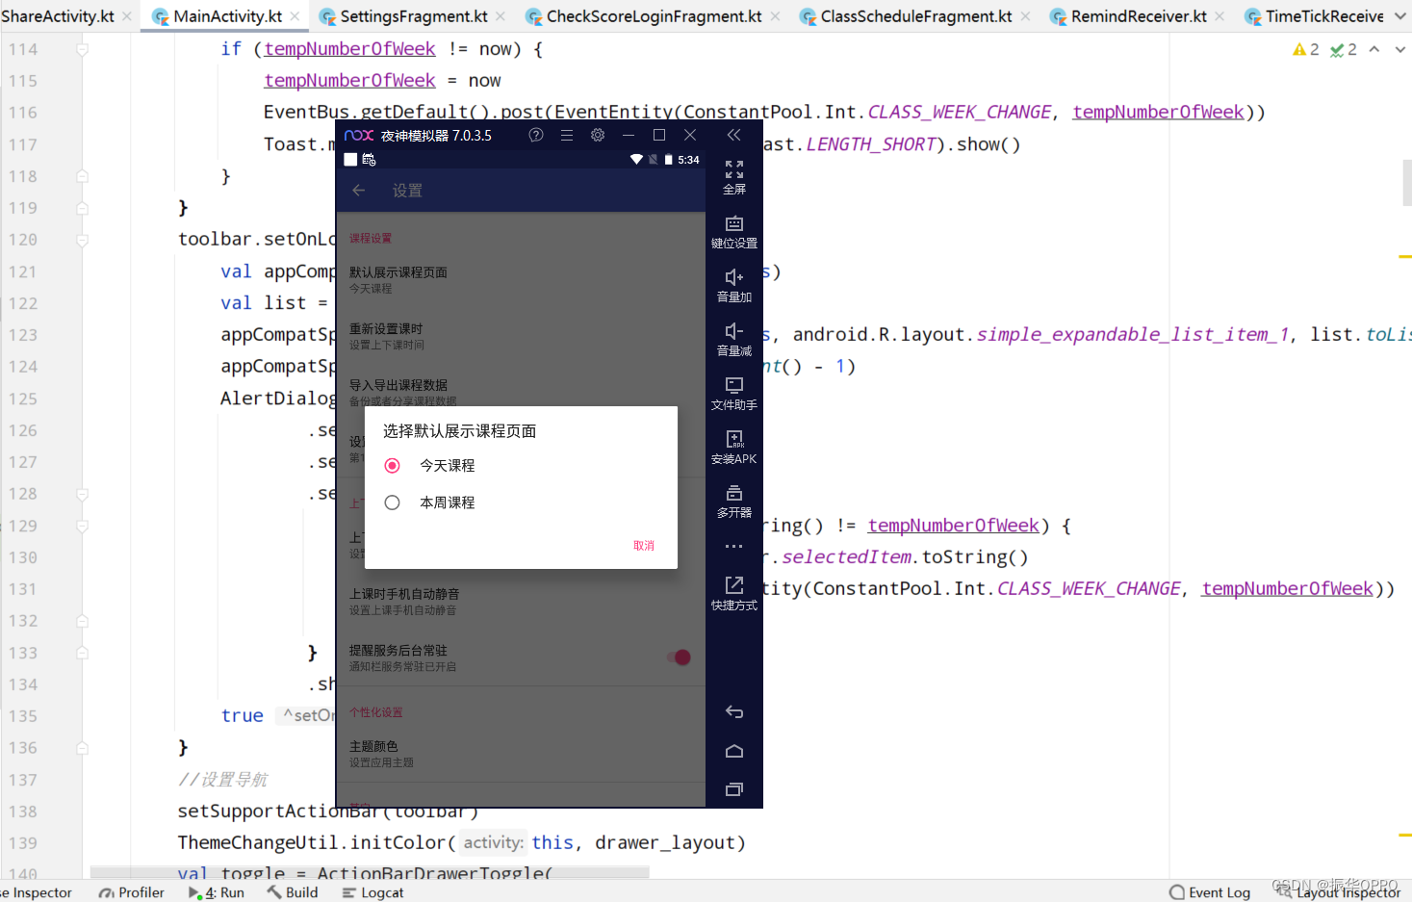Jump to previous highlighted problem arrow
The width and height of the screenshot is (1412, 902).
pyautogui.click(x=1374, y=49)
